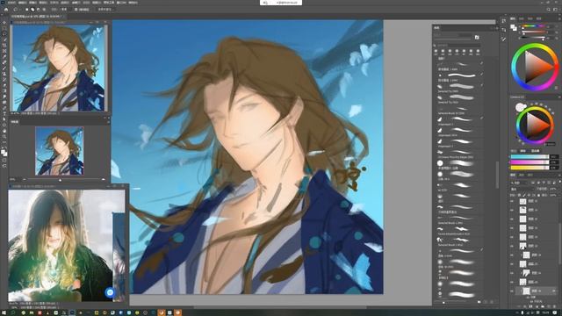Select the Crop tool
Viewport: 562px width, 316px height.
point(4,46)
